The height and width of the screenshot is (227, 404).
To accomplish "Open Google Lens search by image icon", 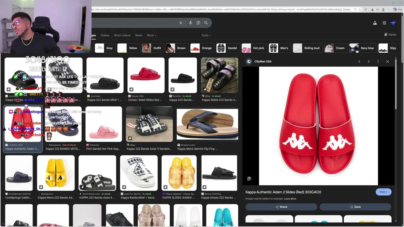I will tap(198, 23).
